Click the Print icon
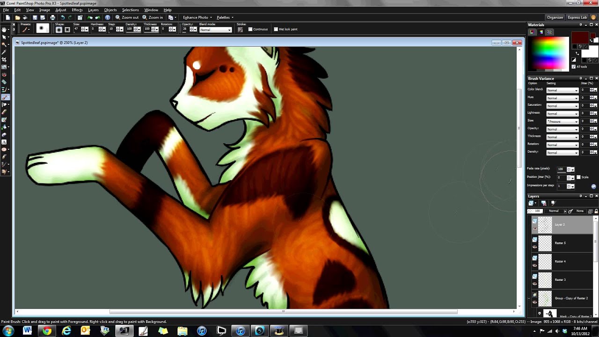 52,18
